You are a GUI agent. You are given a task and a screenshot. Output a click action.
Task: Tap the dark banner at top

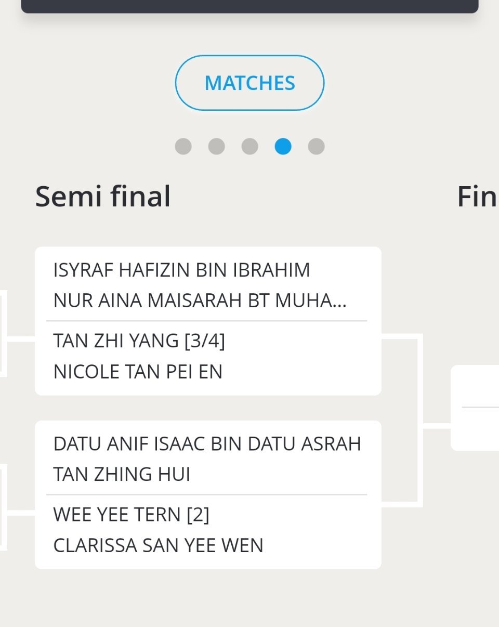[249, 6]
